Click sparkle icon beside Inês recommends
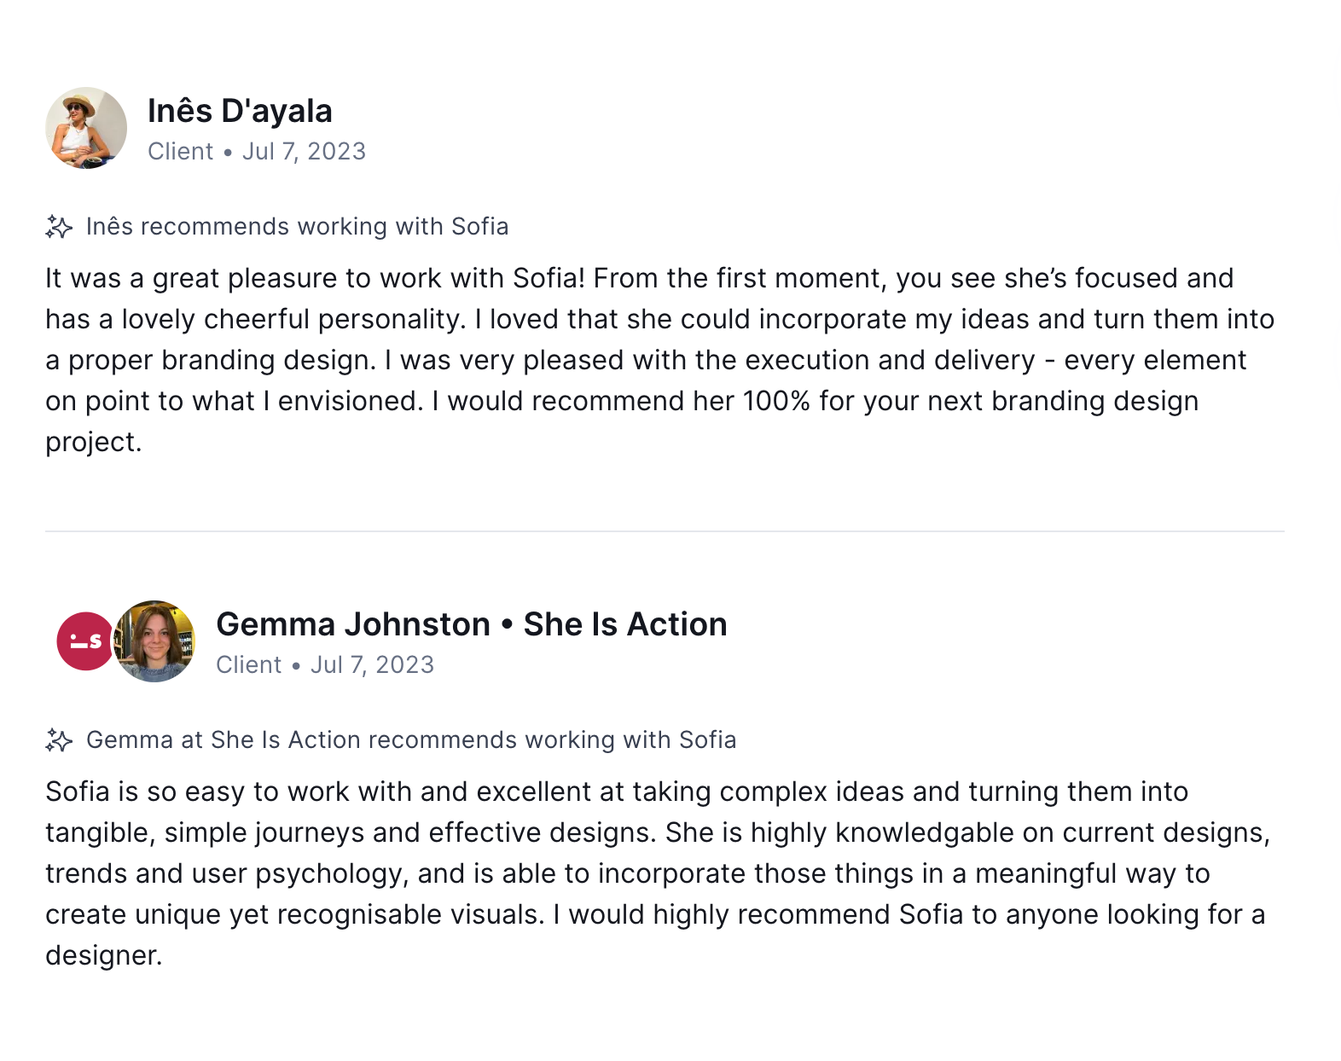 59,227
